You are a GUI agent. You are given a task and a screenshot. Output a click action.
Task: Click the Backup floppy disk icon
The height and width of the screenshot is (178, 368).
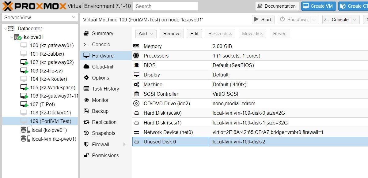86,111
